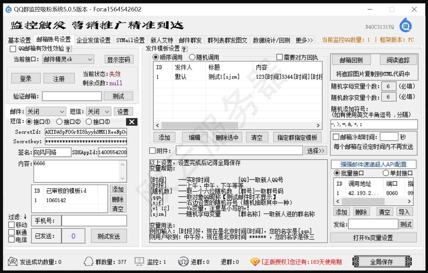Screen dimensions: 428x273
Task: Click the 随机添加符号 input field
Action: pos(374,124)
